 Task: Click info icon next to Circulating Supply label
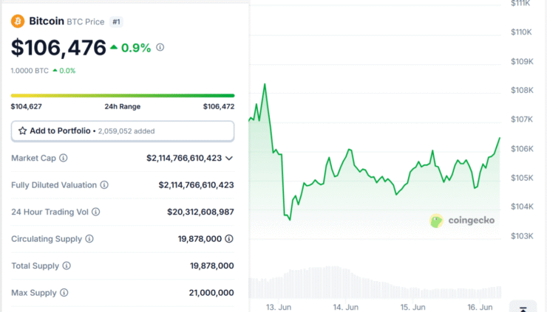pyautogui.click(x=89, y=239)
